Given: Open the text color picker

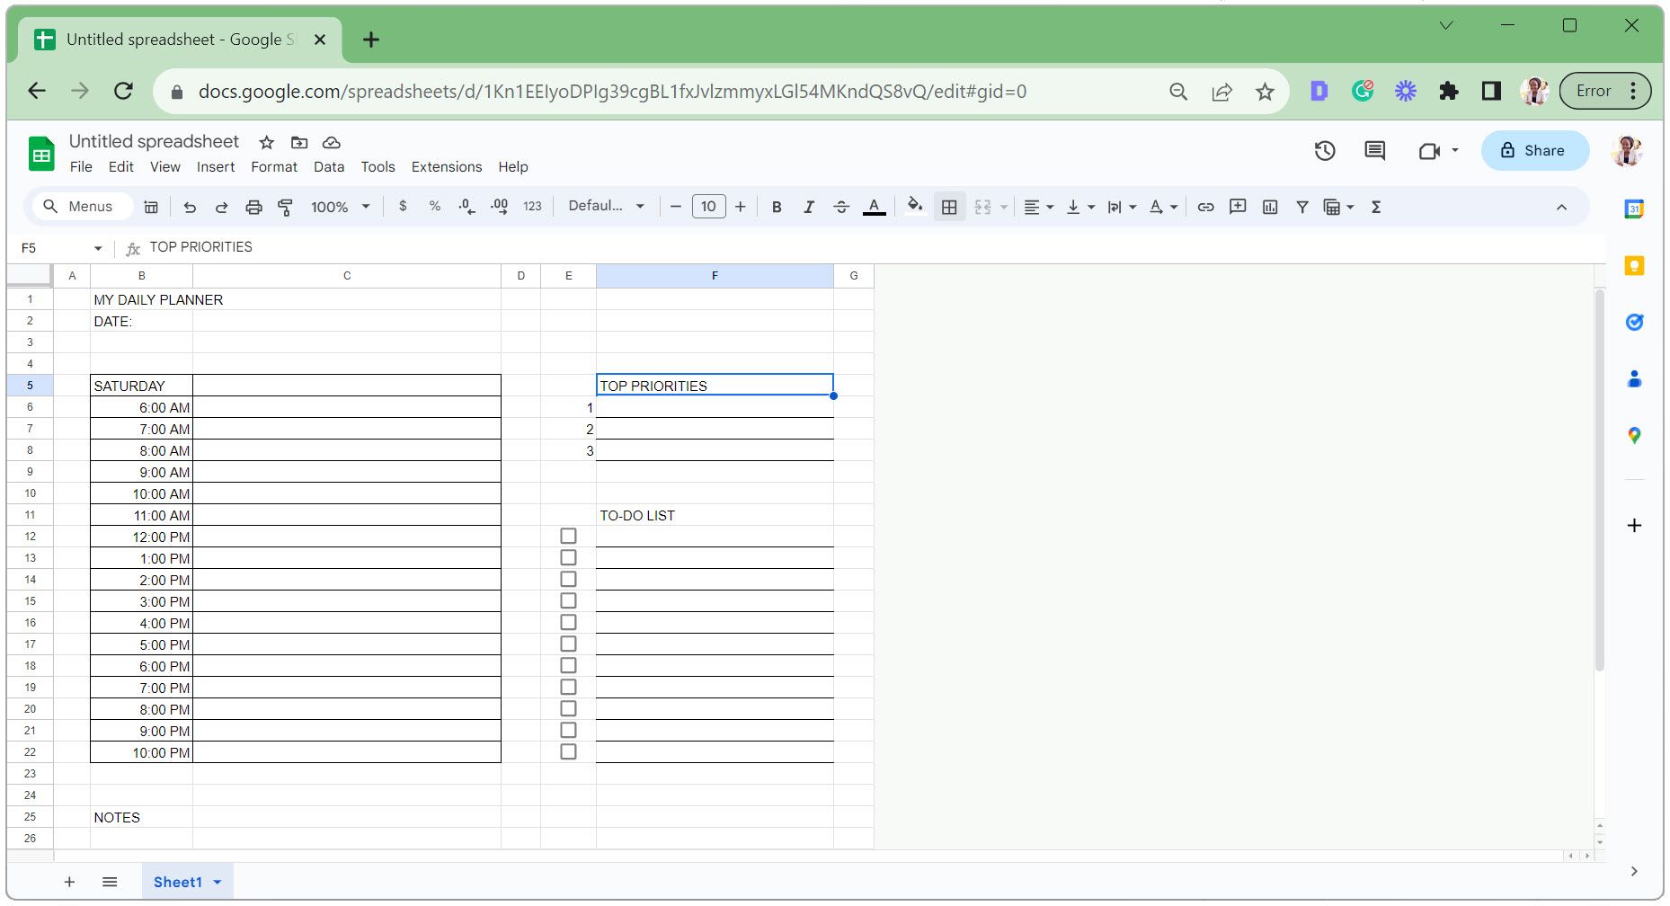Looking at the screenshot, I should pos(874,207).
